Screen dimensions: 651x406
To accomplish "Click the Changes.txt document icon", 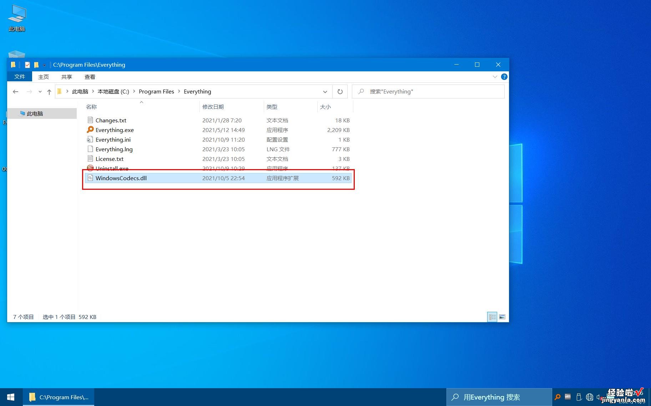I will tap(90, 120).
